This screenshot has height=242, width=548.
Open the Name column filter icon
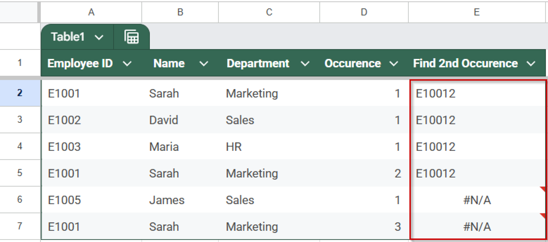(x=204, y=64)
